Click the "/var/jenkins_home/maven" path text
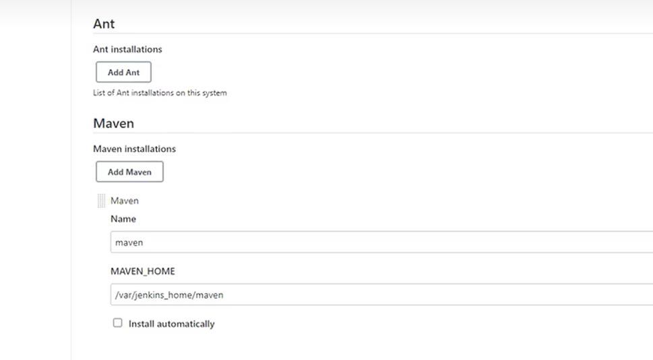The width and height of the screenshot is (653, 360). [169, 295]
